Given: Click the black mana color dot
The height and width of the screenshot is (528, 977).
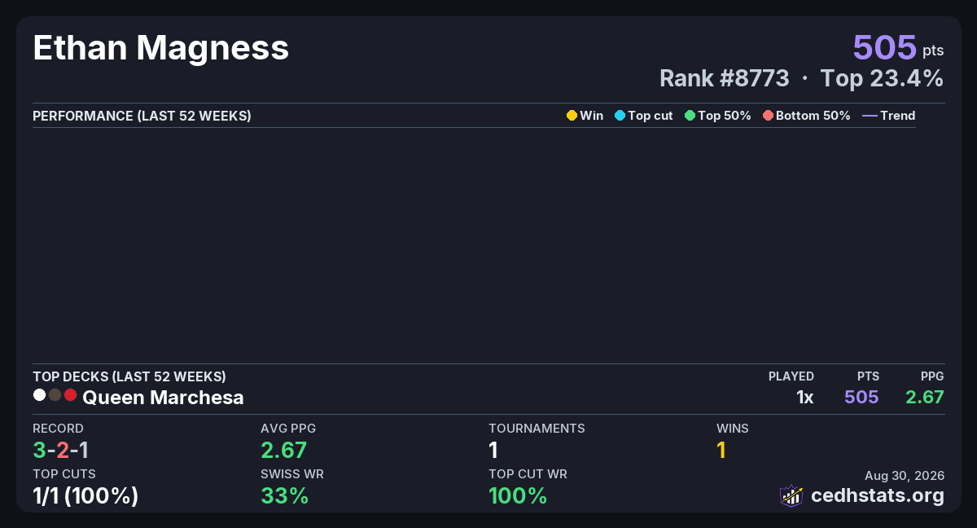Looking at the screenshot, I should 55,395.
